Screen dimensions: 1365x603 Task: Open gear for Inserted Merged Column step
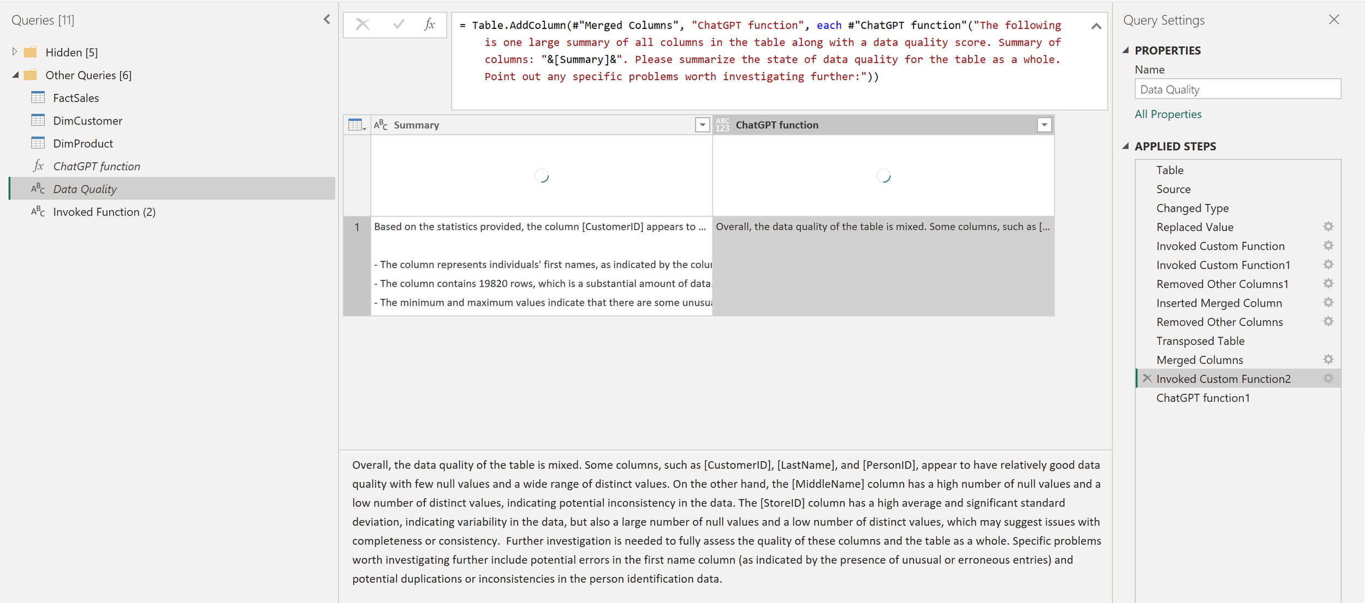(1328, 302)
